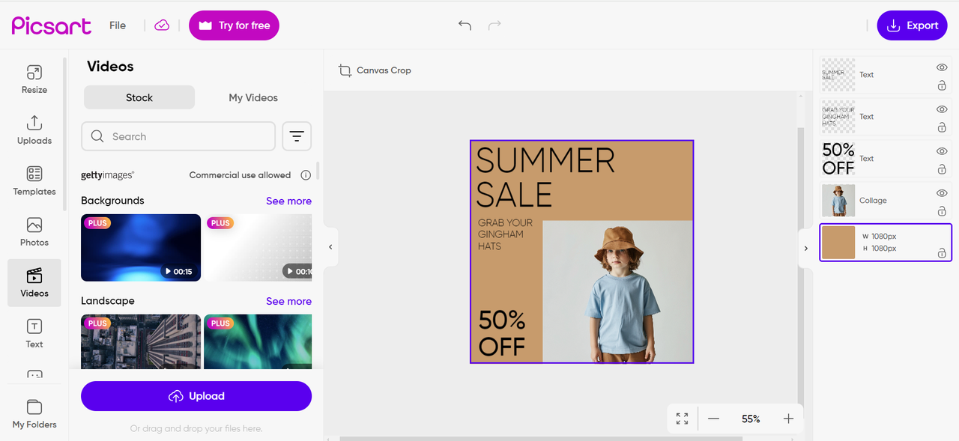Lock the GRAB YOUR GINGHAM HATS layer
Screen dimensions: 959x441
coord(942,128)
